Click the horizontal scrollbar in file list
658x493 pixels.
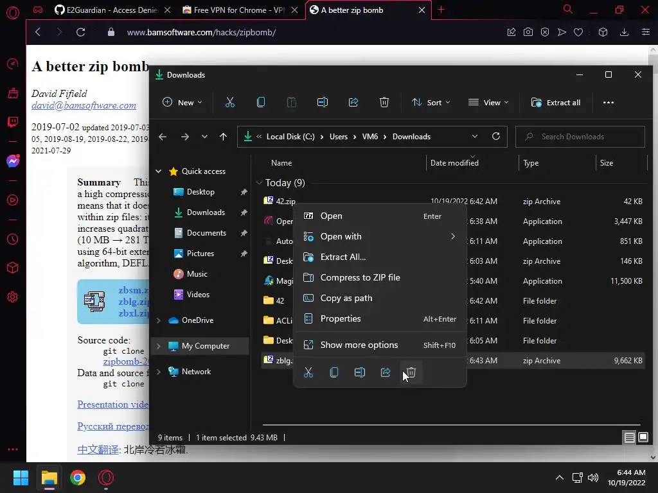(452, 425)
